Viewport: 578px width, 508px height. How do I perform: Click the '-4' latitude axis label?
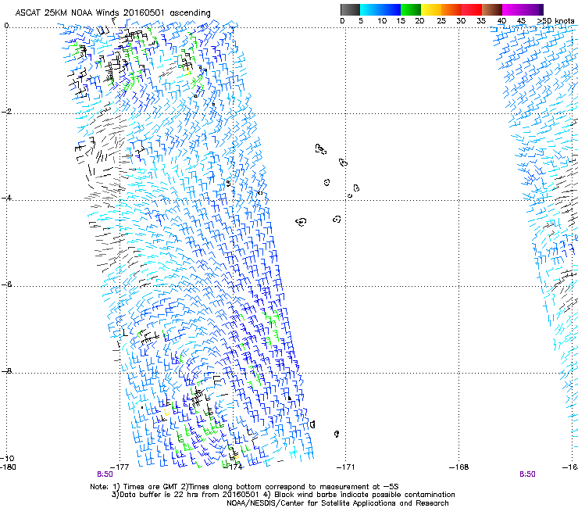[6, 198]
